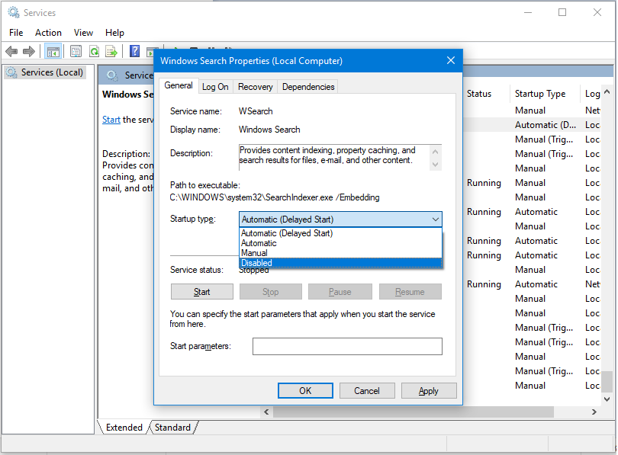
Task: Switch to the Log On tab
Action: coord(215,87)
